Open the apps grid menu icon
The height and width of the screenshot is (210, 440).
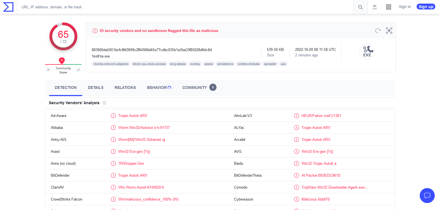[x=389, y=7]
